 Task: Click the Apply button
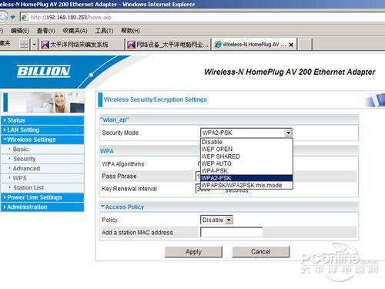point(193,252)
